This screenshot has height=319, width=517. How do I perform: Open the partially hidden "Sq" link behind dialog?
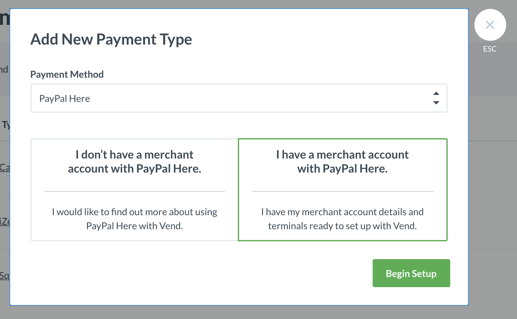pos(4,276)
